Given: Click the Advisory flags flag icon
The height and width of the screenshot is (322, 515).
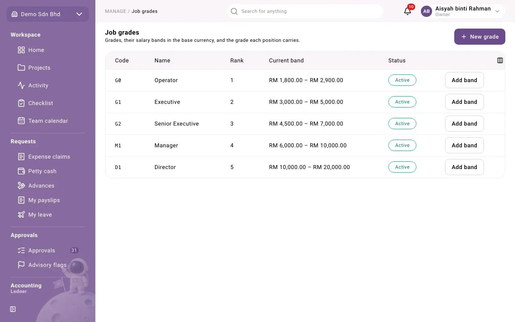Looking at the screenshot, I should coord(21,265).
